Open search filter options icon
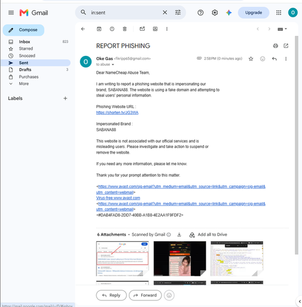 coord(178,12)
